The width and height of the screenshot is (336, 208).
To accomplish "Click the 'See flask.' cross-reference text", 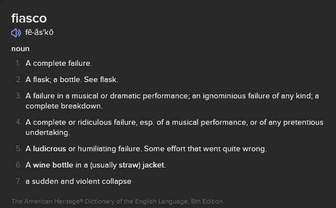I will [x=101, y=80].
